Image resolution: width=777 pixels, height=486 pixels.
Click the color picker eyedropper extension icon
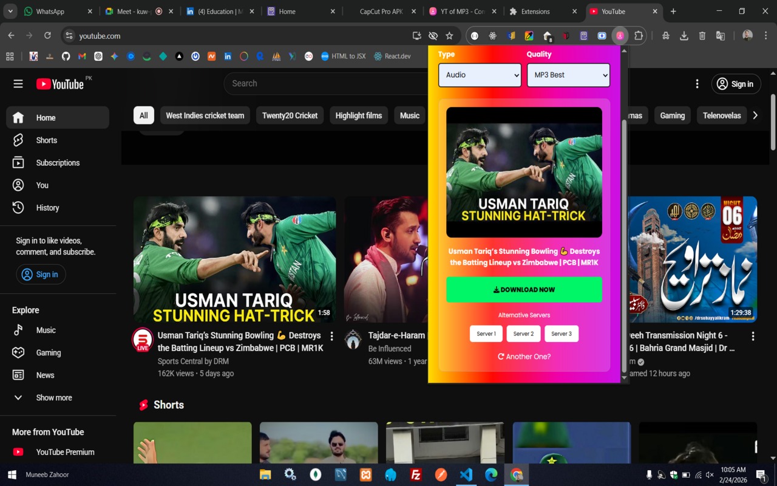click(x=529, y=36)
